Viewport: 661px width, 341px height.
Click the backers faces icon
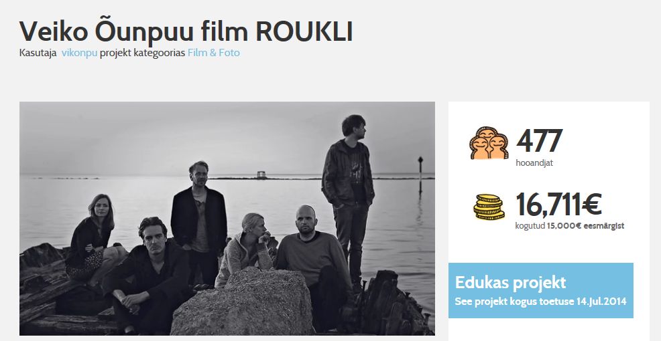[x=489, y=143]
